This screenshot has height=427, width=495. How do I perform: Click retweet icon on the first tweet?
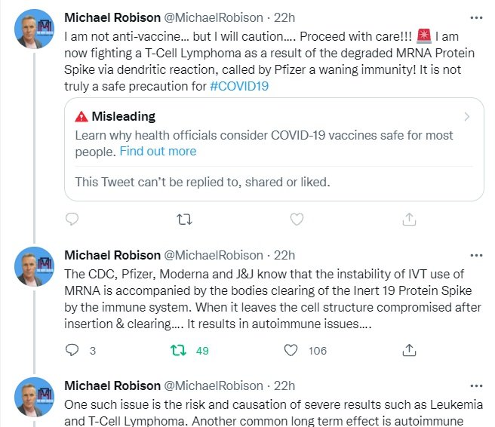click(183, 220)
